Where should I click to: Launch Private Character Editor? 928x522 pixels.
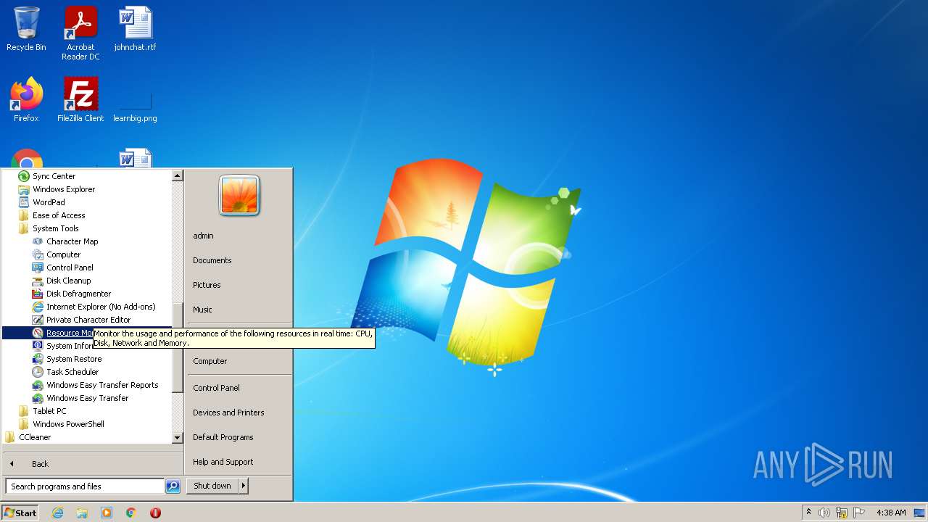88,320
